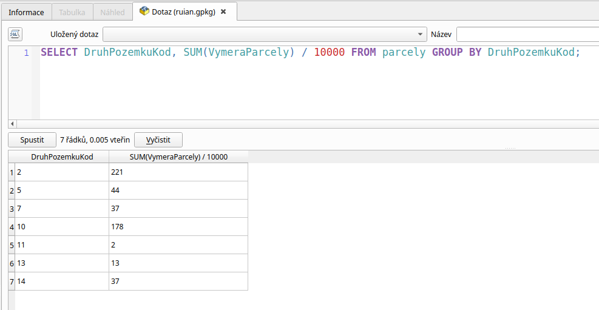Select the Dotaz (ruian.gpkg) tab
The image size is (599, 310).
click(184, 12)
